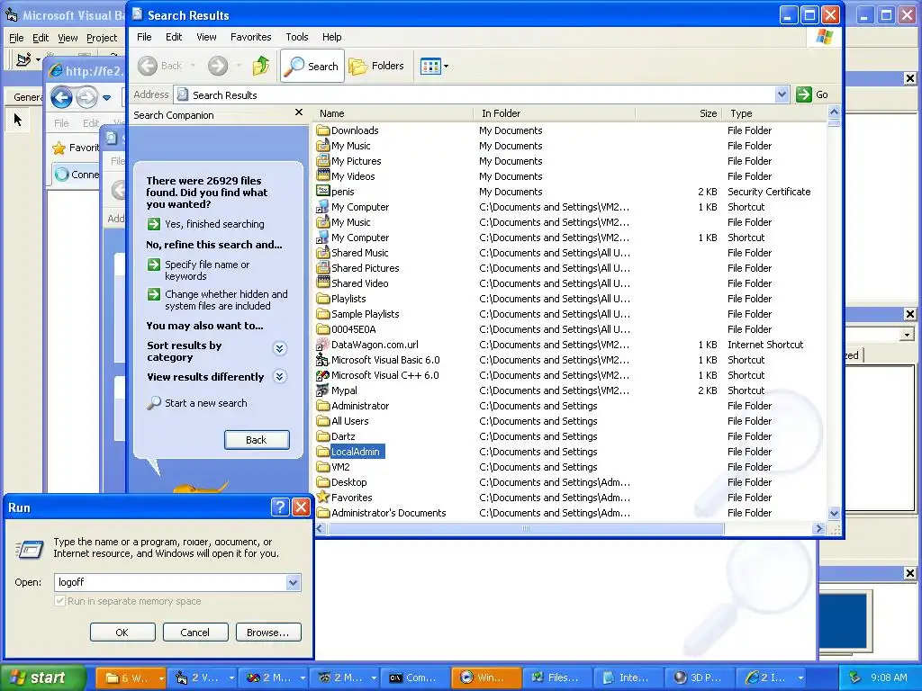Open the Edit menu in Search Results
This screenshot has width=922, height=691.
pos(174,37)
